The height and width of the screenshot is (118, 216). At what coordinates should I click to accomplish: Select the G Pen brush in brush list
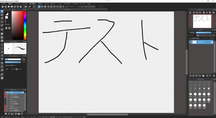14,93
